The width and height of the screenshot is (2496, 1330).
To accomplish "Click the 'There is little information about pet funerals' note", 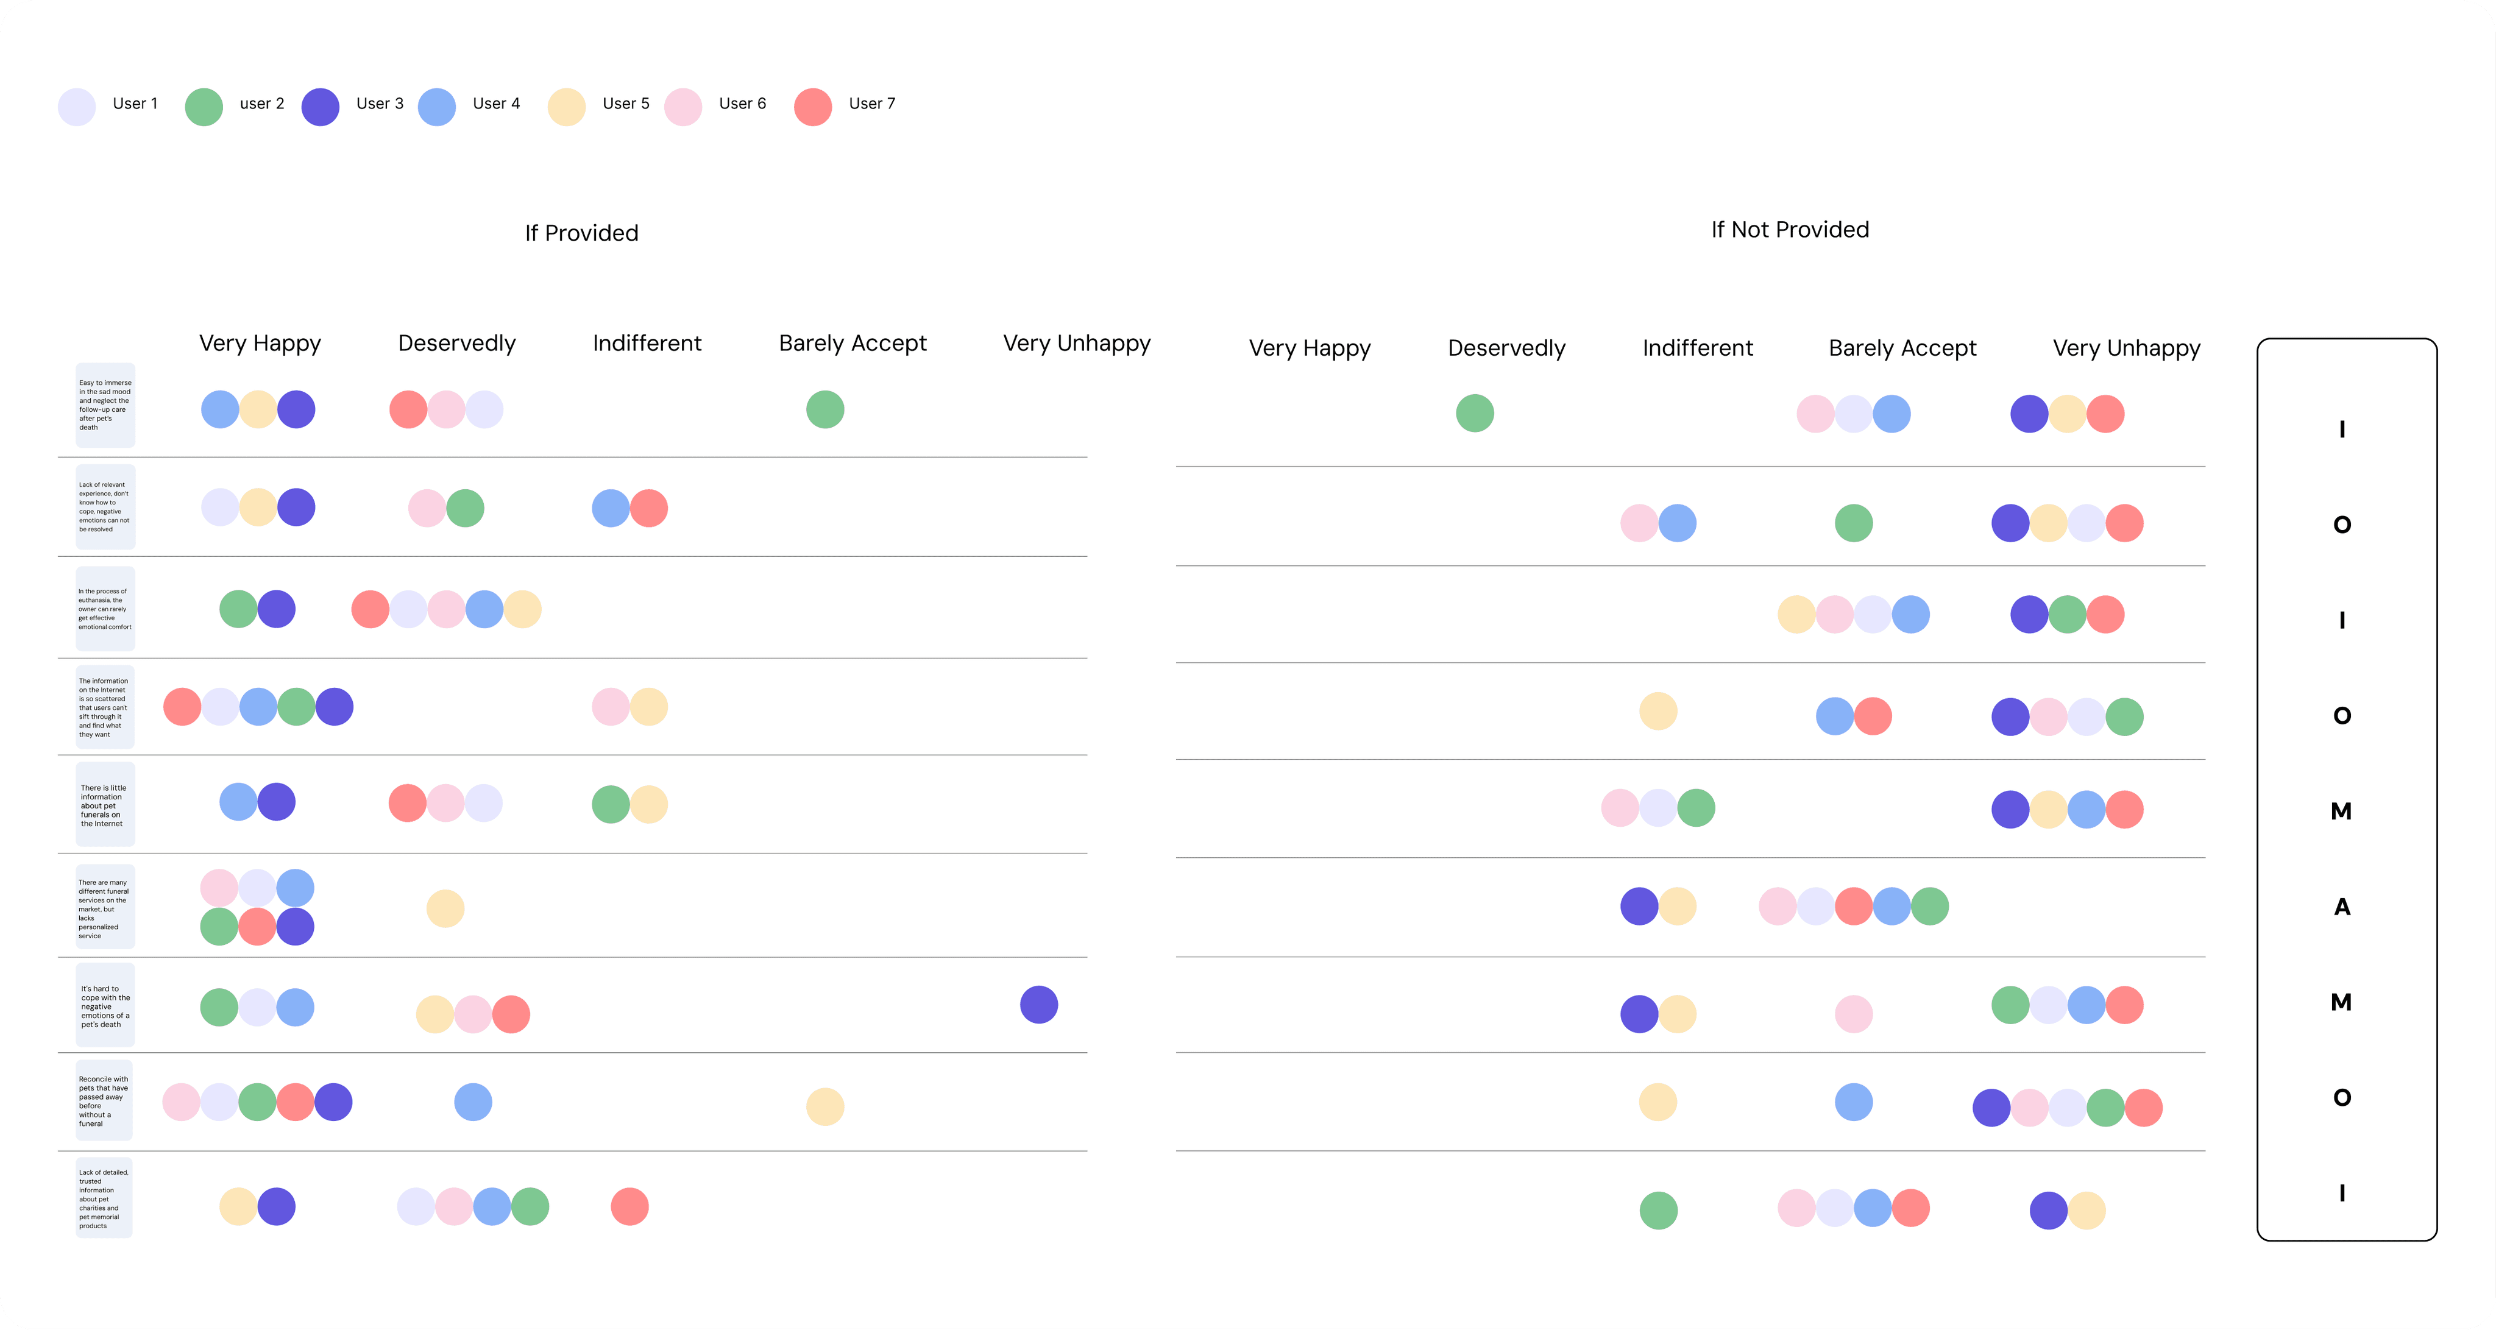I will 105,805.
